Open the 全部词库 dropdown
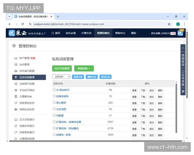This screenshot has width=194, height=155. pos(61,77)
